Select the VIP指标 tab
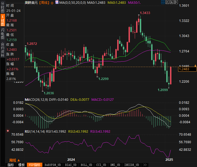 [34, 165]
